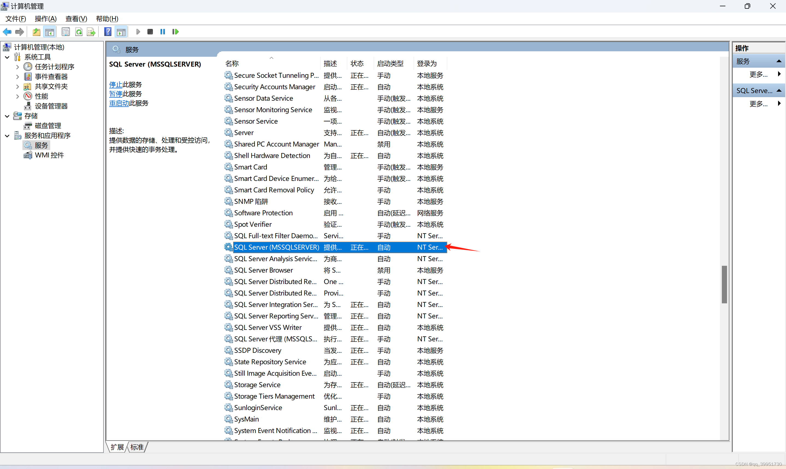Click the Up one level folder icon
This screenshot has height=469, width=786.
36,32
